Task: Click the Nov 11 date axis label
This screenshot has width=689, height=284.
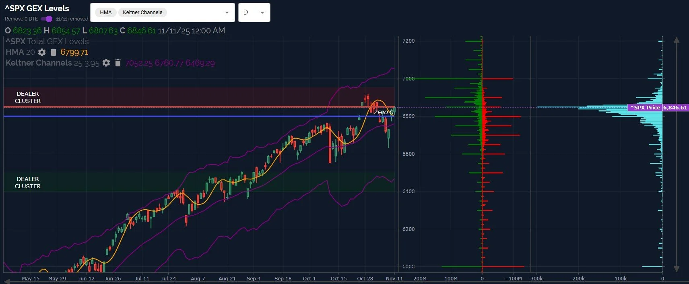Action: pos(394,278)
